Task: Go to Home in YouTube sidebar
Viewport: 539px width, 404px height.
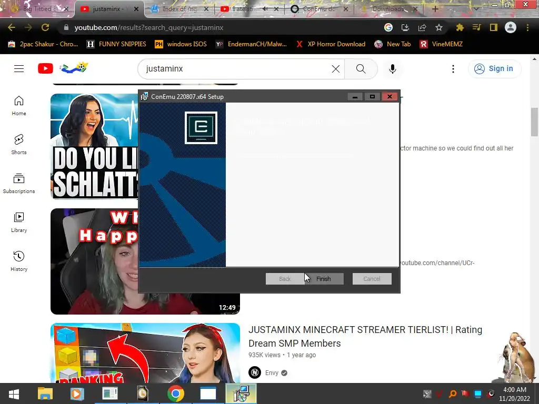Action: [x=19, y=106]
